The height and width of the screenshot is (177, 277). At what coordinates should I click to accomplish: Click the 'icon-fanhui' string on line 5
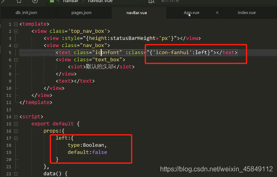click(x=172, y=53)
